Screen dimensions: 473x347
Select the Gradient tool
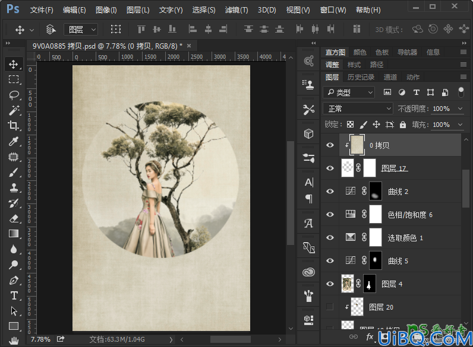pyautogui.click(x=13, y=234)
